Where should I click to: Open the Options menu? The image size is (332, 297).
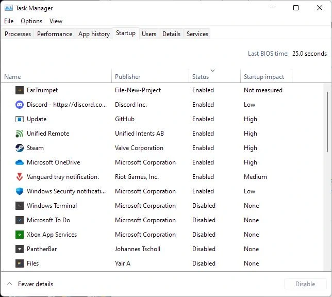[31, 21]
